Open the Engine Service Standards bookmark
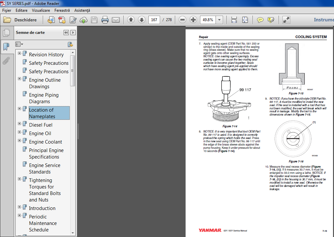 44,169
